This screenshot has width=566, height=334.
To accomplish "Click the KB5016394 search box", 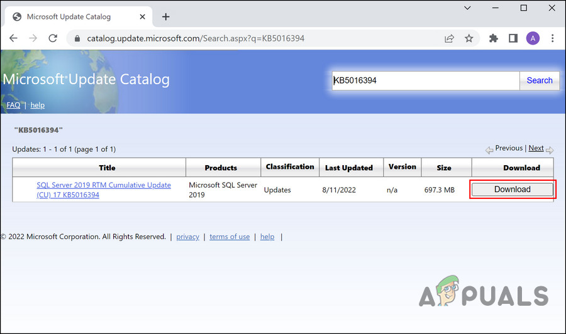I will tap(426, 80).
